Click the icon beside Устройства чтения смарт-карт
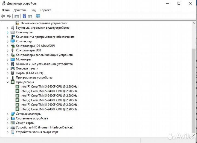This screenshot has height=143, width=197. click(13, 132)
